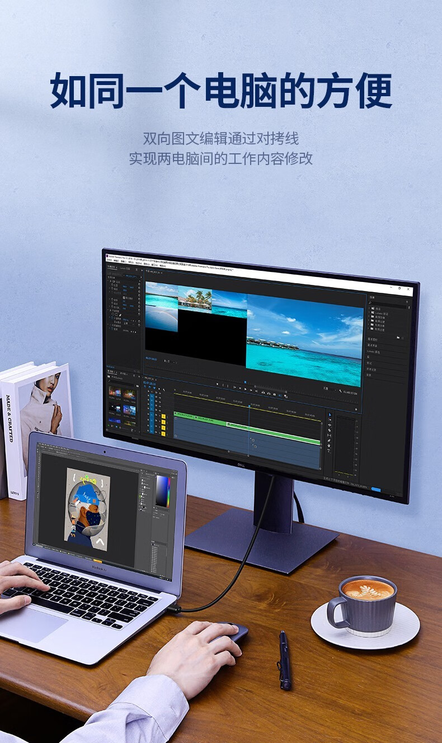Click the Effects search field in Premiere

(x=387, y=305)
